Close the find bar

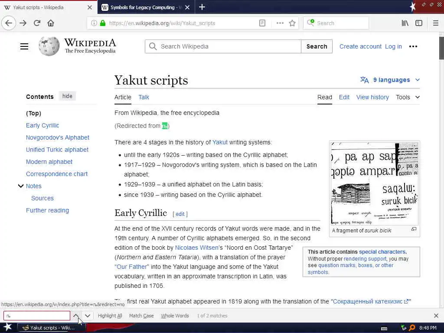pyautogui.click(x=436, y=316)
